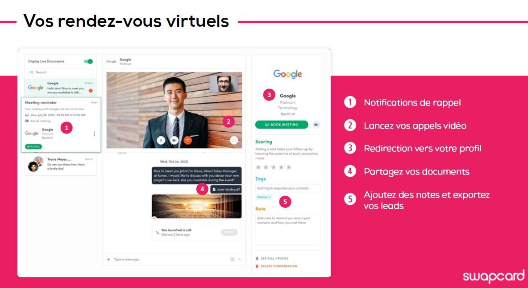
Task: Turn off camera in video call
Action: 174,140
